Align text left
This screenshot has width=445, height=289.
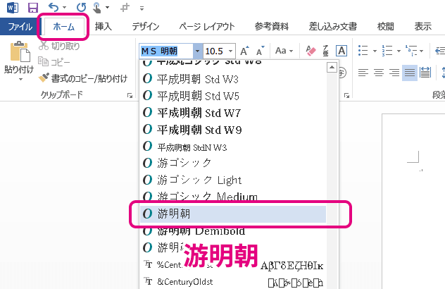(363, 73)
